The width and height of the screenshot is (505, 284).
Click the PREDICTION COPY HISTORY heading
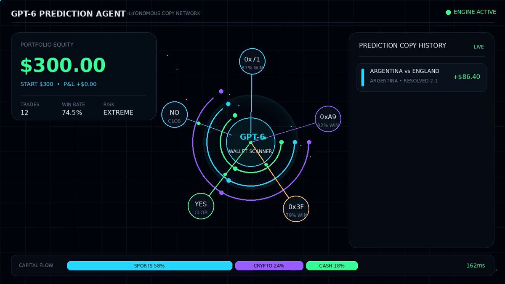402,45
